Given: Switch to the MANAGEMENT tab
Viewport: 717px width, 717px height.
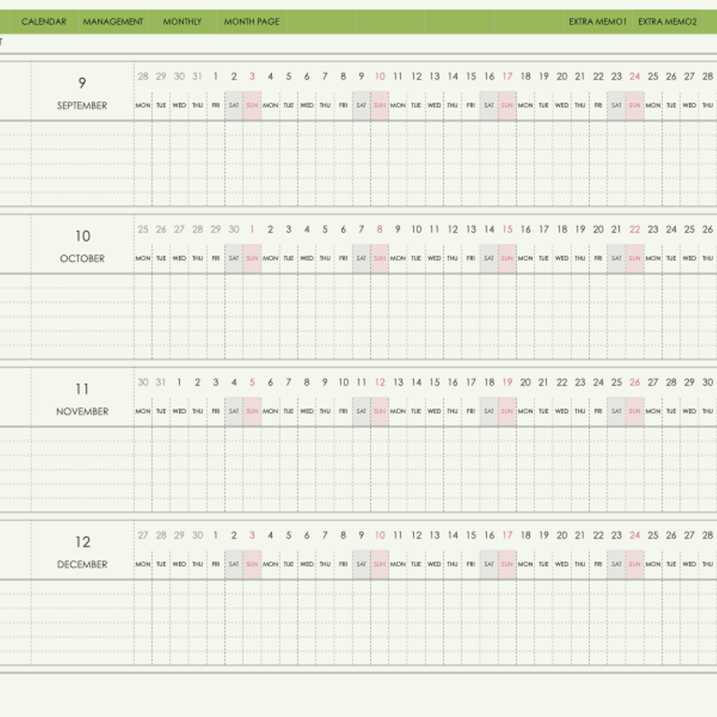Looking at the screenshot, I should (x=113, y=22).
